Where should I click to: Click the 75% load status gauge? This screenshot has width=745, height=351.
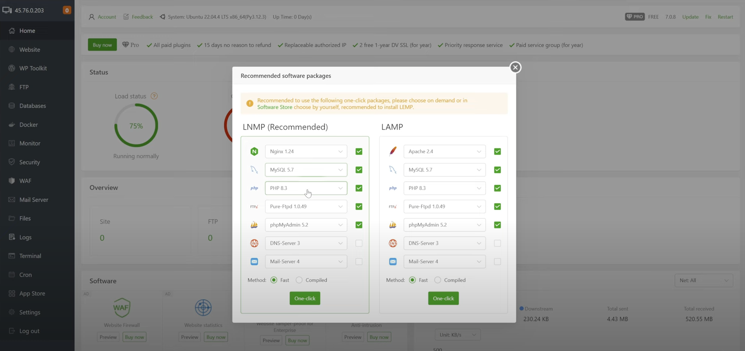click(x=136, y=126)
